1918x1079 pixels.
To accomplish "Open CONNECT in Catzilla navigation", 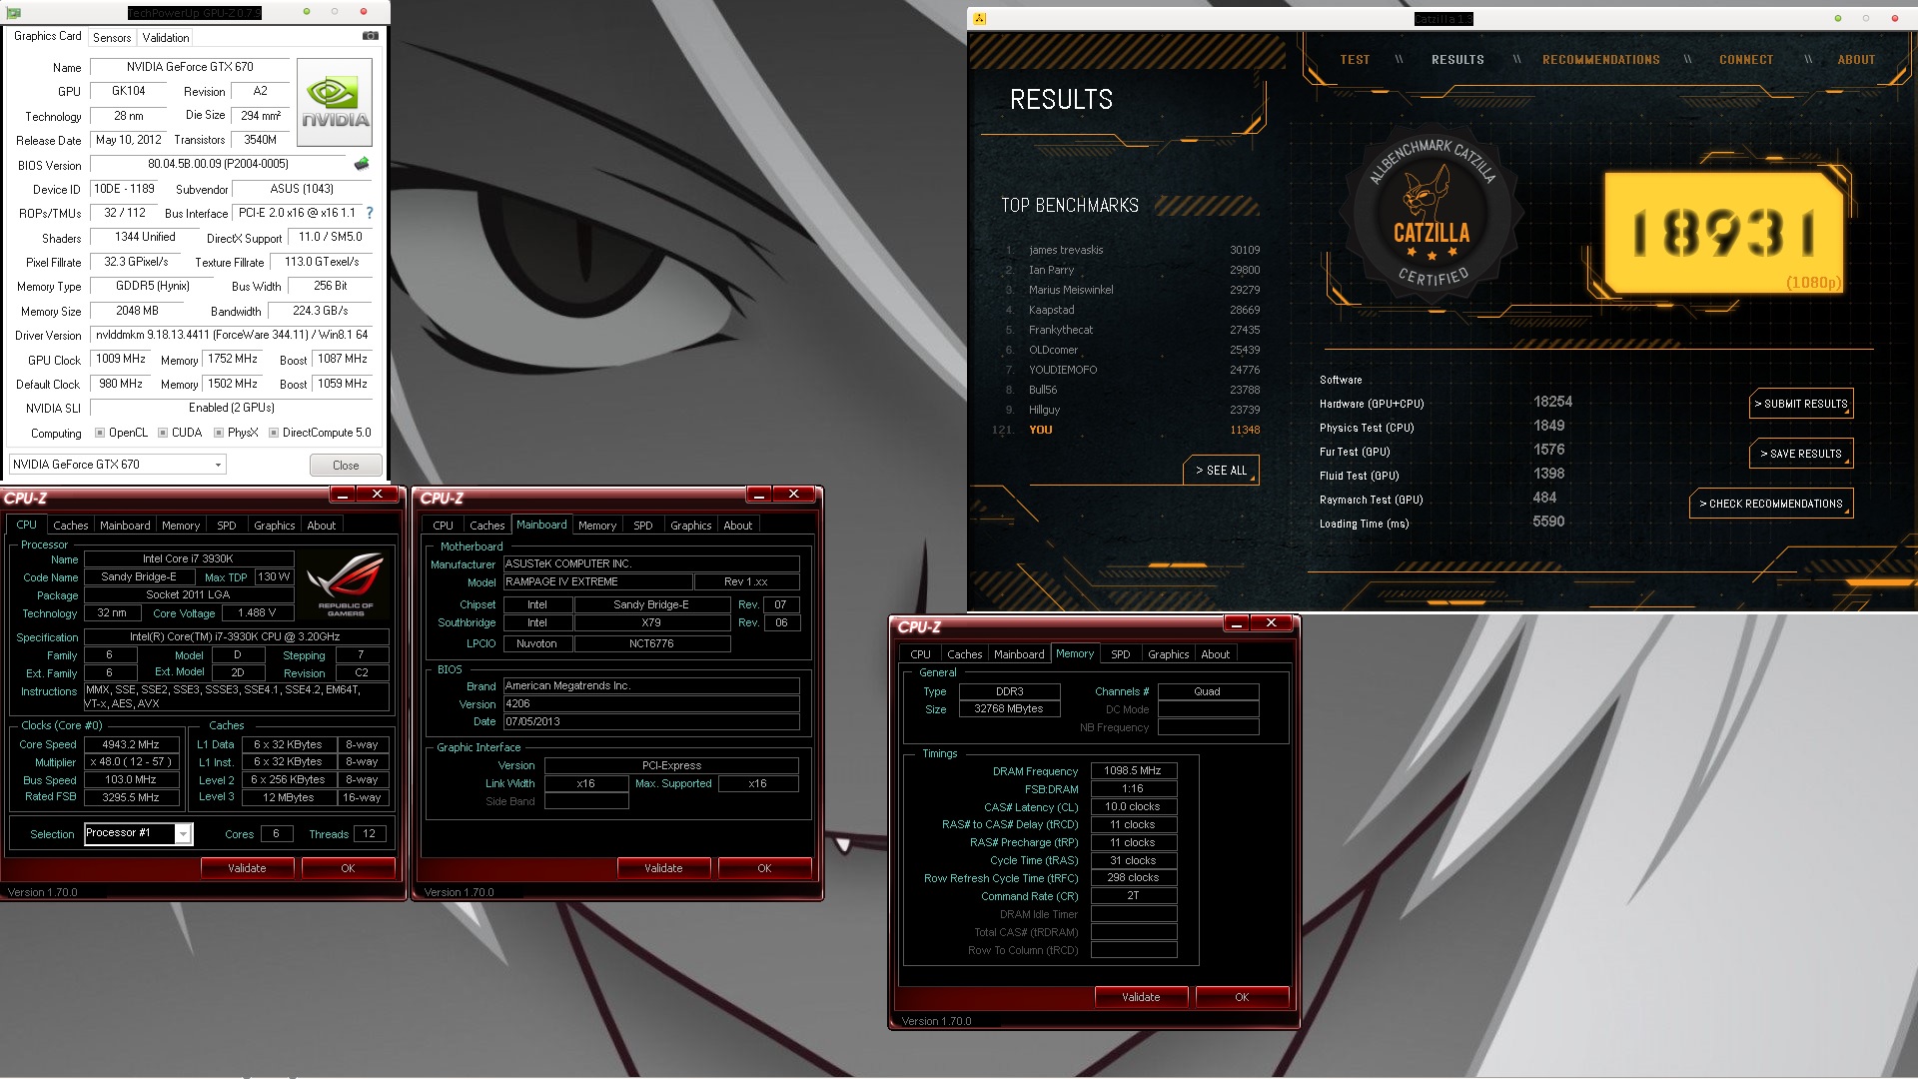I will pos(1746,60).
